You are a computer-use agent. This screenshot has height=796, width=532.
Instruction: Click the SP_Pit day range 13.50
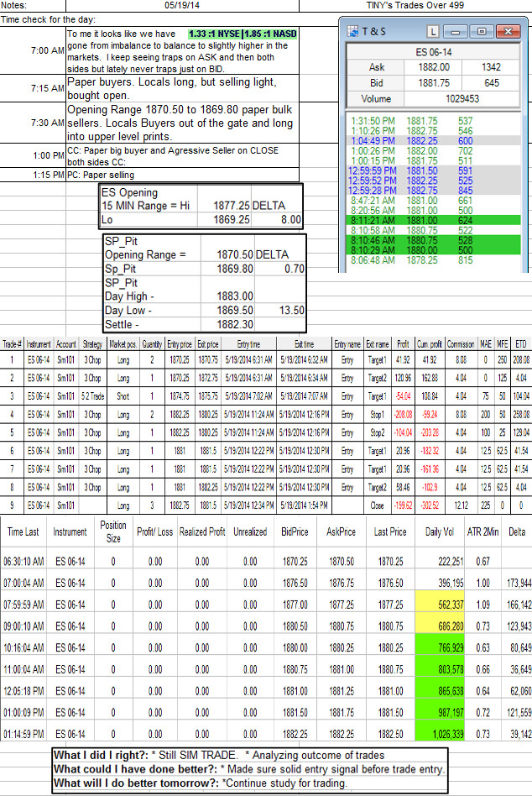(292, 310)
